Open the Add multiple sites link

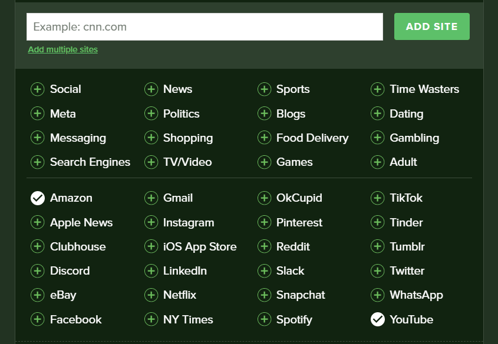click(63, 49)
